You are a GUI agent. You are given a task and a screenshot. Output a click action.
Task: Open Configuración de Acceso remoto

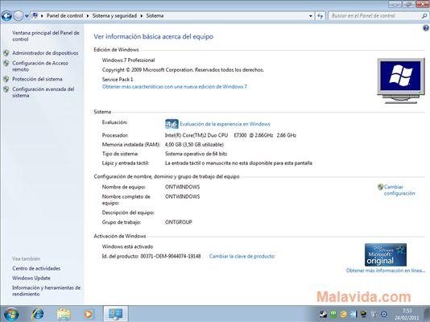click(x=40, y=66)
